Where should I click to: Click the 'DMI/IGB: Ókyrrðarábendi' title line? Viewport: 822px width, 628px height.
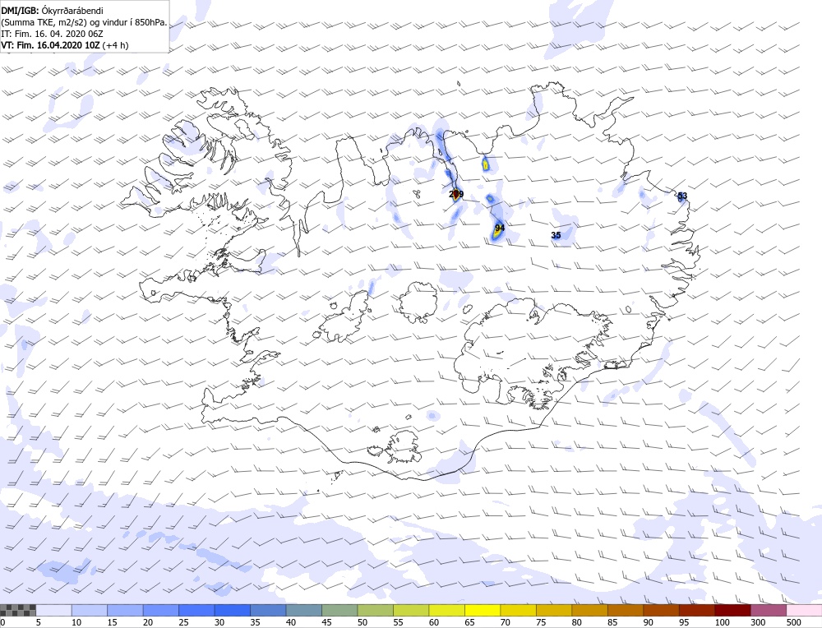(52, 11)
